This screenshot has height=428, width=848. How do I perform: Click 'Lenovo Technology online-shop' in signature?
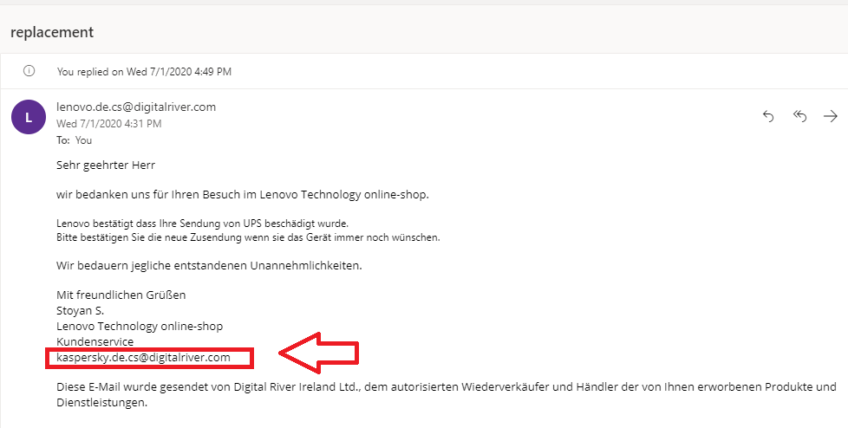[x=140, y=327]
